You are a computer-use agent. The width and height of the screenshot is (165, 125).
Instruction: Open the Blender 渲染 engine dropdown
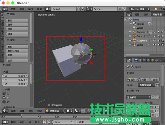140,9
